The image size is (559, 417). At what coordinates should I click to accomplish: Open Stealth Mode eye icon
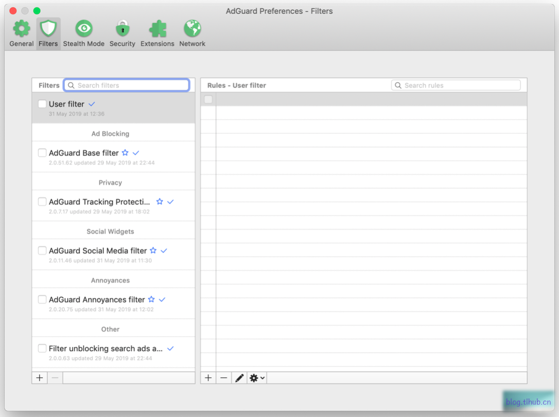84,28
